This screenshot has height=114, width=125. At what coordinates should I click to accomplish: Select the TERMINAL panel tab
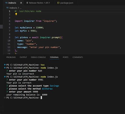pos(54,57)
